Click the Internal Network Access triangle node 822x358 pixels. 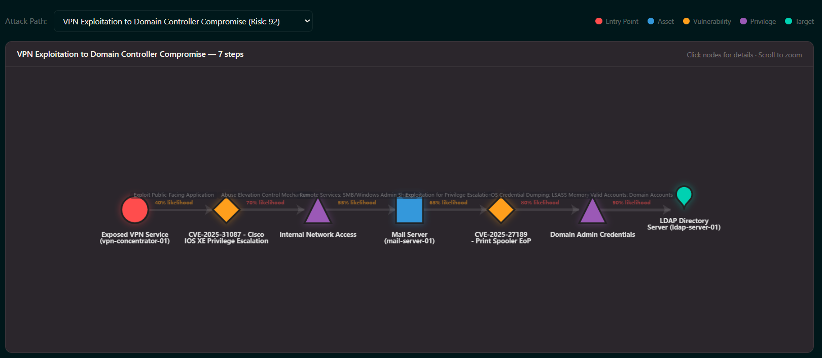pos(318,211)
